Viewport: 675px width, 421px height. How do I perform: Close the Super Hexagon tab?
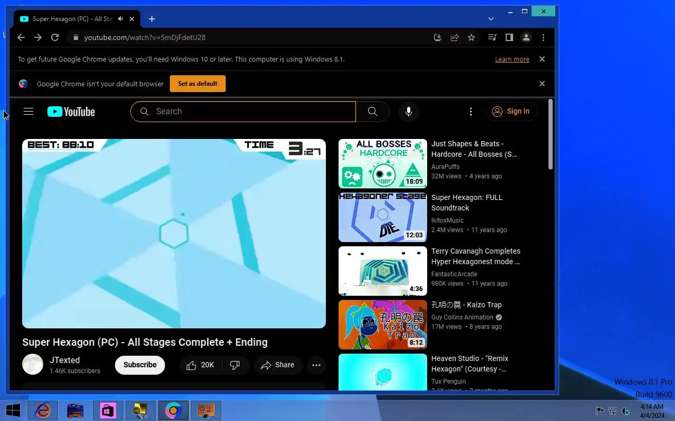tap(132, 19)
